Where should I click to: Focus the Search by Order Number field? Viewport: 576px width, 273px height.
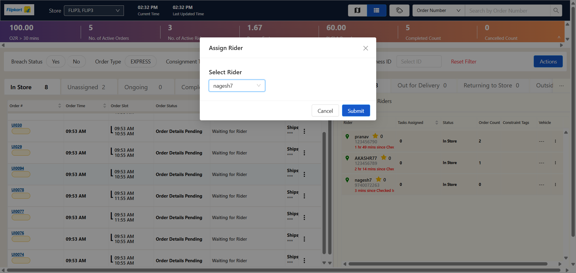click(x=508, y=10)
